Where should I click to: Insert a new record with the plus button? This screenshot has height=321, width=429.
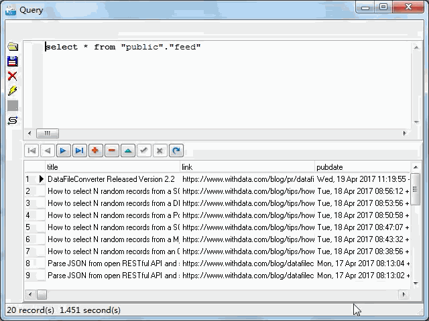pyautogui.click(x=96, y=150)
